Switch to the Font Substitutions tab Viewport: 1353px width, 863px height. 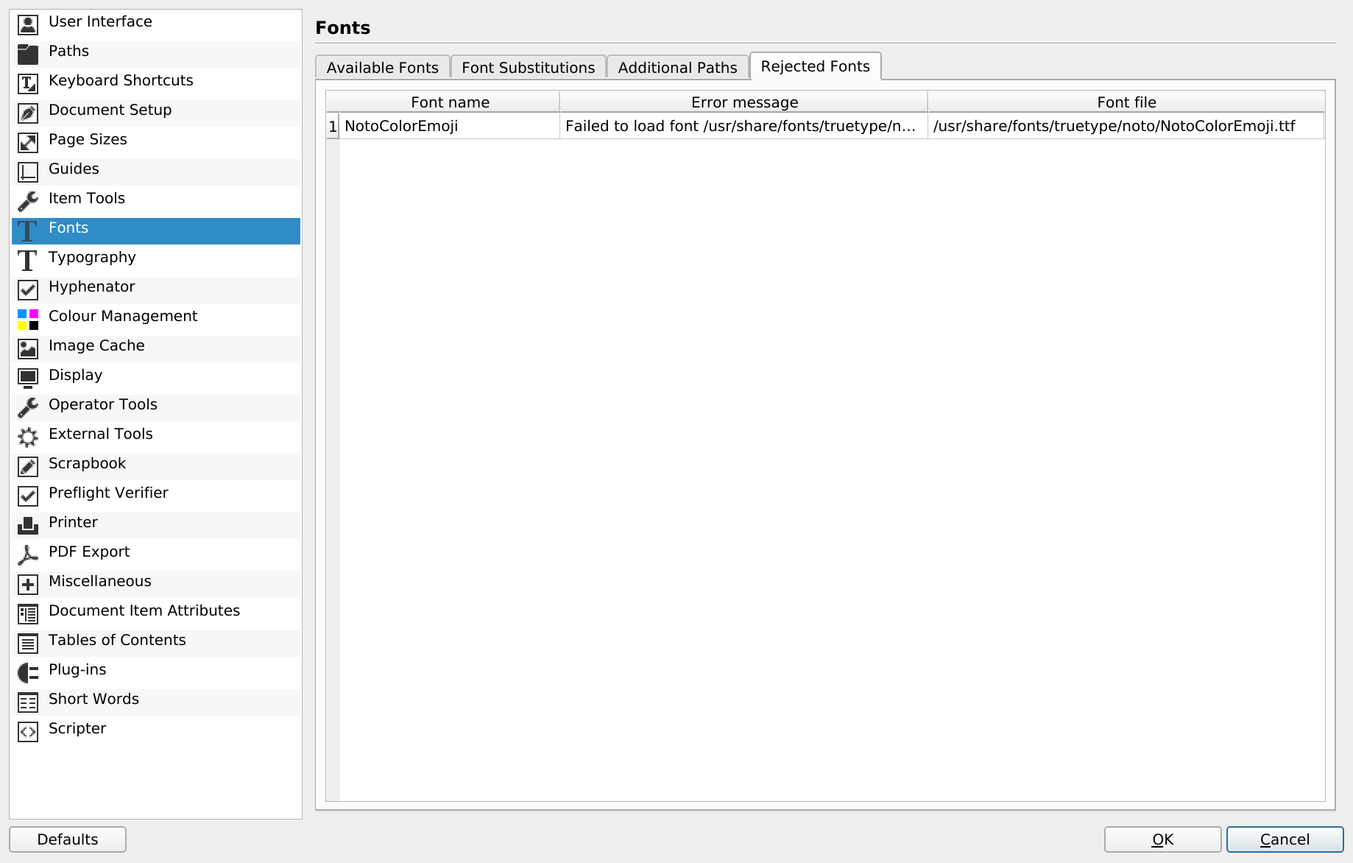coord(528,68)
